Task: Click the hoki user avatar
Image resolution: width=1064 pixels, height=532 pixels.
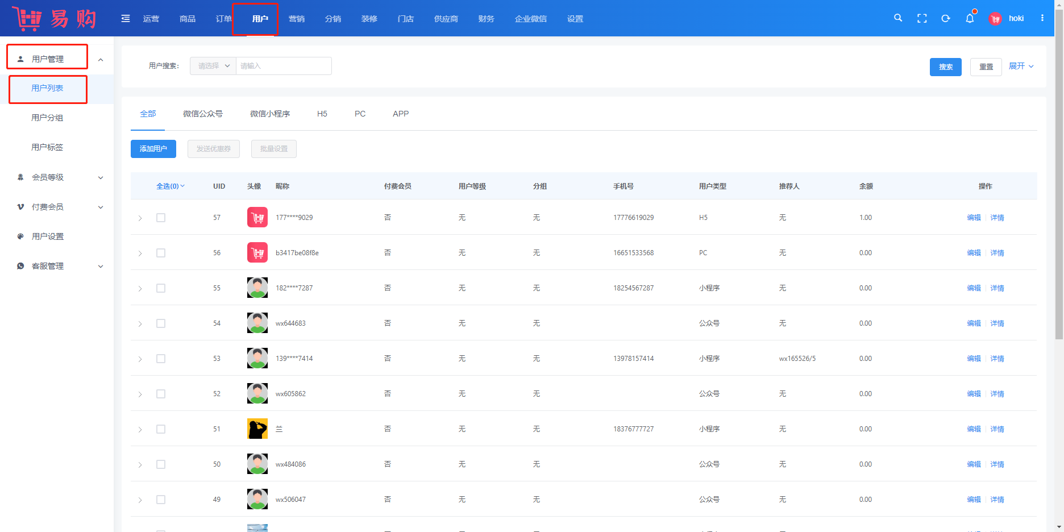Action: 995,19
